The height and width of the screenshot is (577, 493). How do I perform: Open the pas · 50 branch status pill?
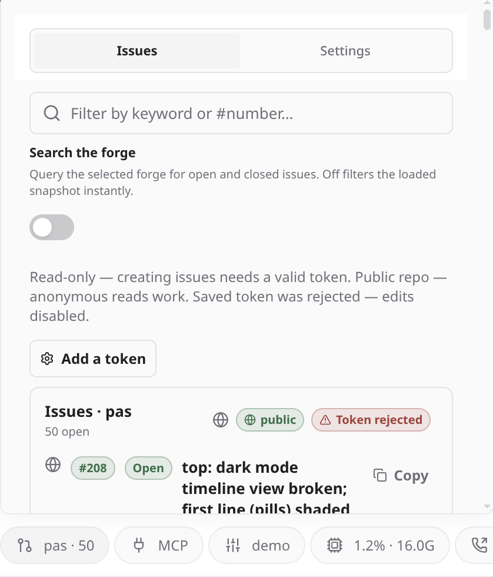point(54,545)
